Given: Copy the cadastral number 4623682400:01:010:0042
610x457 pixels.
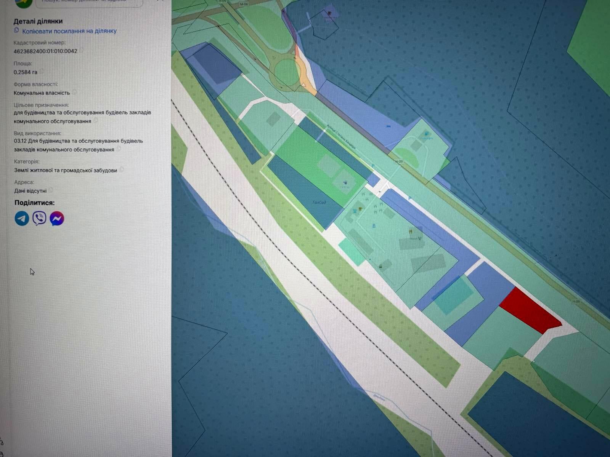Looking at the screenshot, I should [x=81, y=51].
